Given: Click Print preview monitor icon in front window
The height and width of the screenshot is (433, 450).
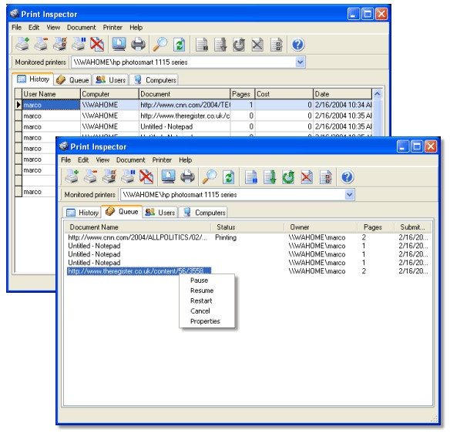Looking at the screenshot, I should coord(169,176).
